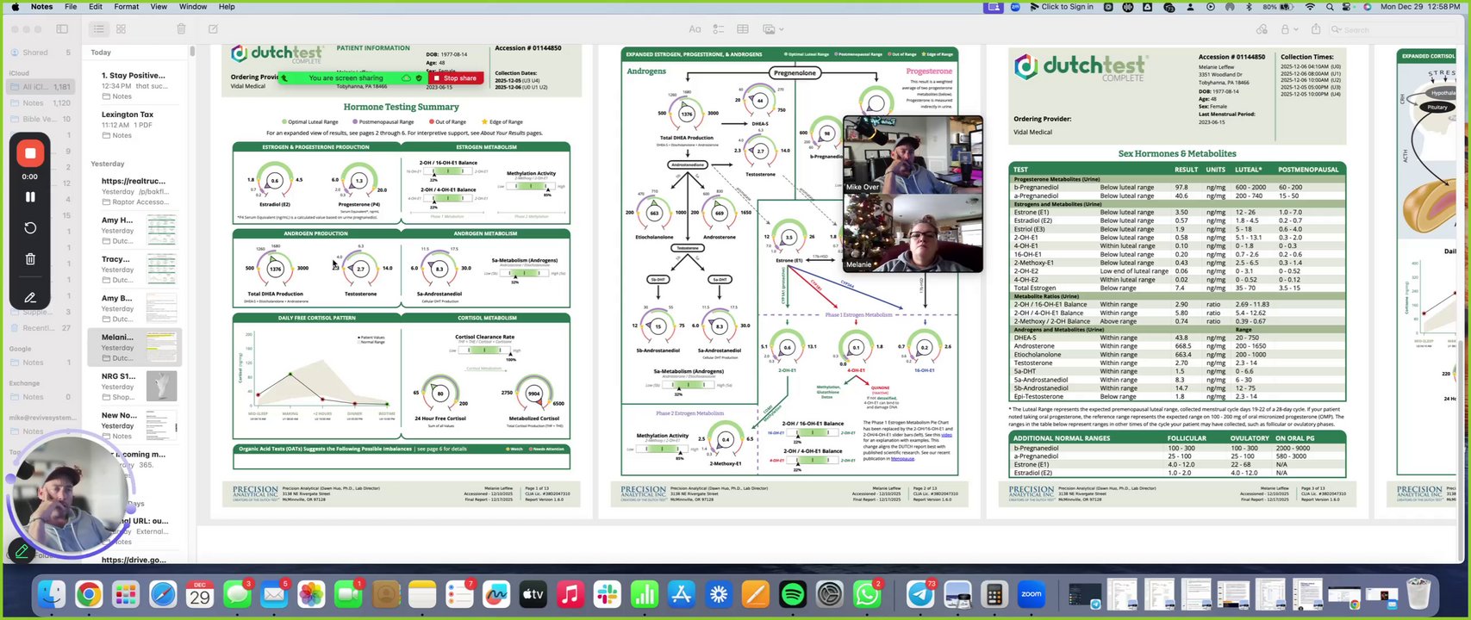This screenshot has height=620, width=1471.
Task: Open Slack from the Dock
Action: click(608, 594)
